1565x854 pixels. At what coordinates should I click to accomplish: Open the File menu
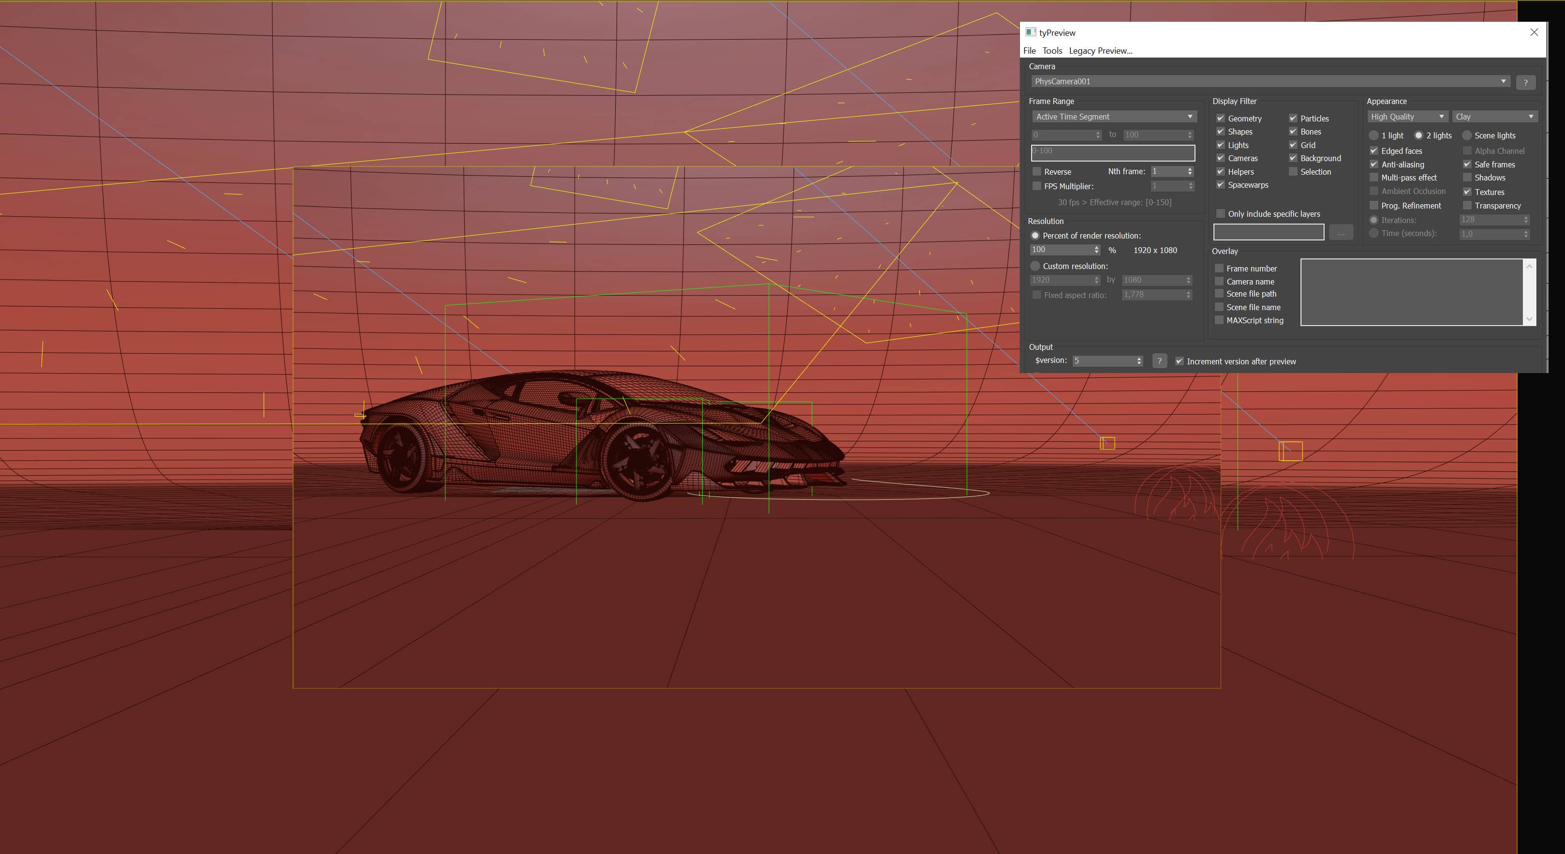click(x=1029, y=50)
